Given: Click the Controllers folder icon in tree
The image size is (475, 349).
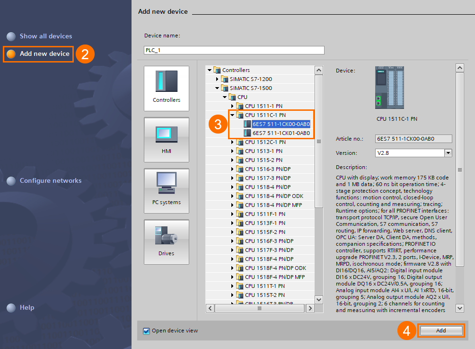Looking at the screenshot, I should (x=217, y=70).
